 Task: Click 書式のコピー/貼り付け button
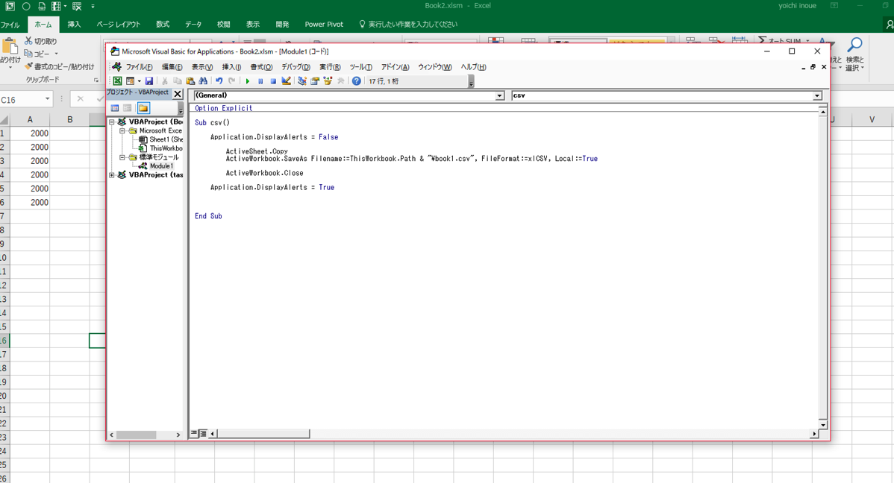pos(60,66)
